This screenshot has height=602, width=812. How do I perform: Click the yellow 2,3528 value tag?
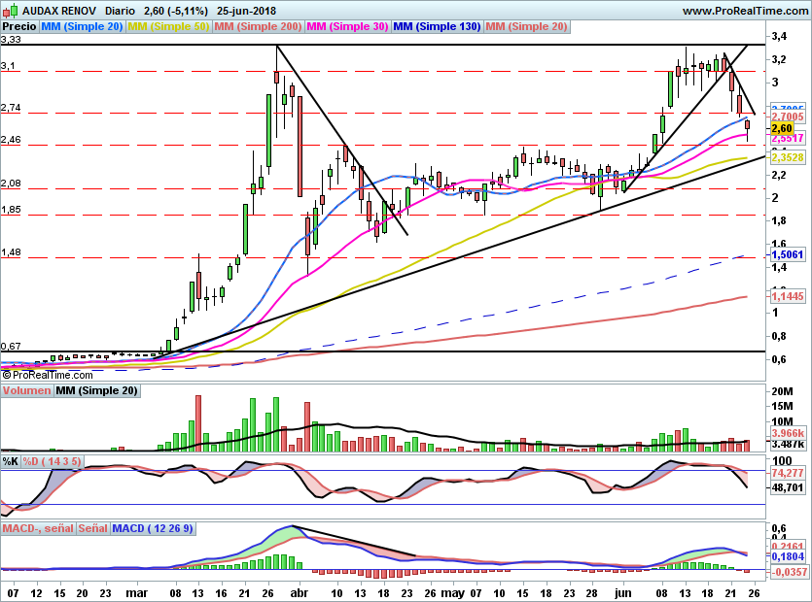point(788,157)
